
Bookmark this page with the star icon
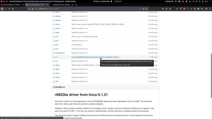pyautogui.click(x=147, y=9)
